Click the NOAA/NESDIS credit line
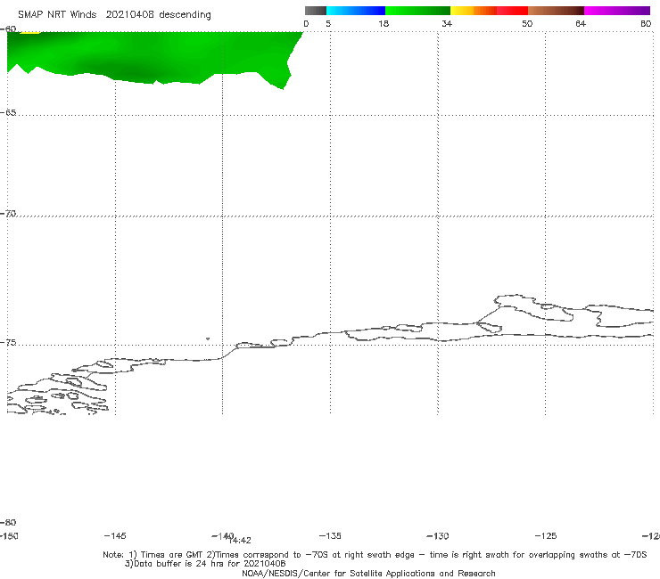The image size is (660, 579). pos(368,573)
